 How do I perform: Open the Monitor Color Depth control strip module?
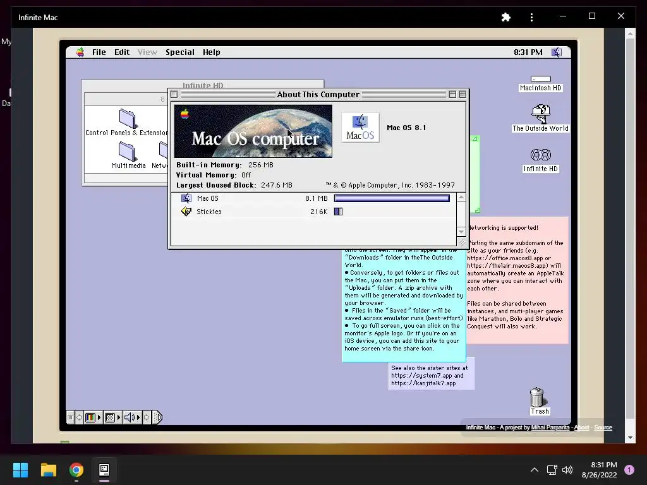click(90, 417)
